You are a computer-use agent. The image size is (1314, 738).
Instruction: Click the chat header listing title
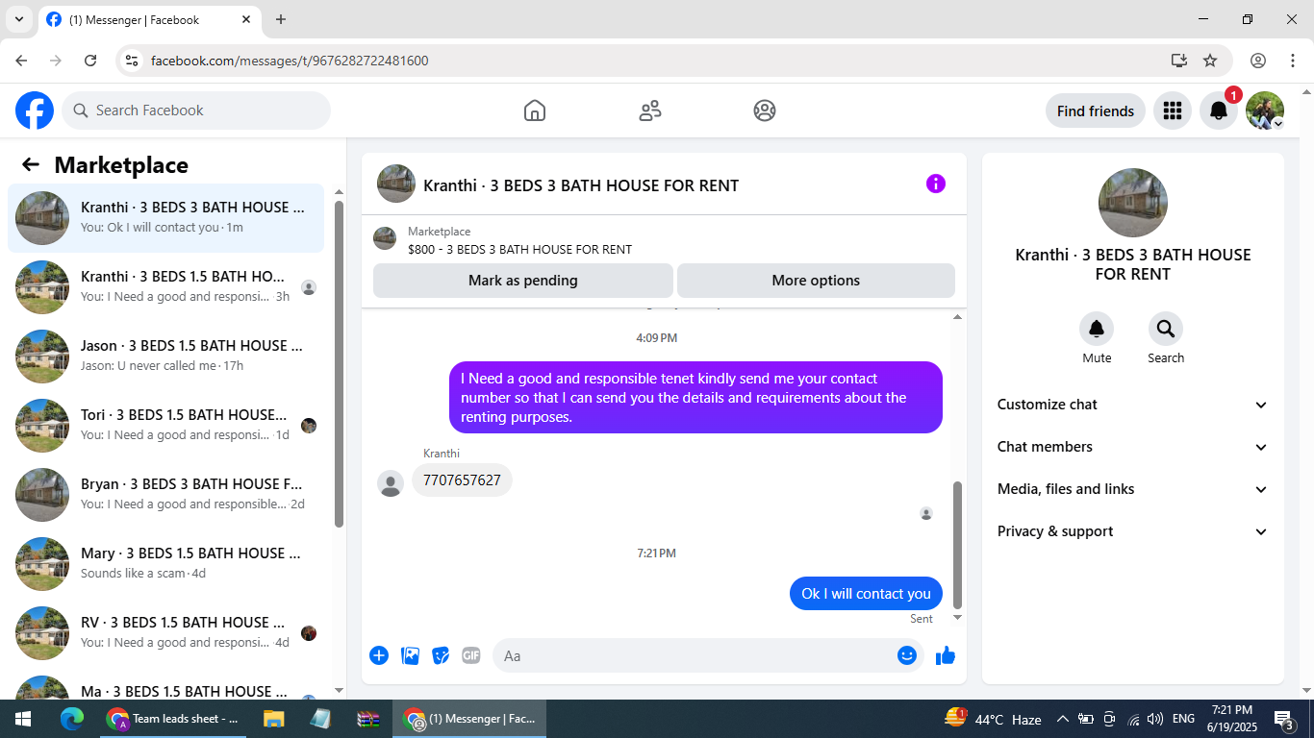coord(581,185)
